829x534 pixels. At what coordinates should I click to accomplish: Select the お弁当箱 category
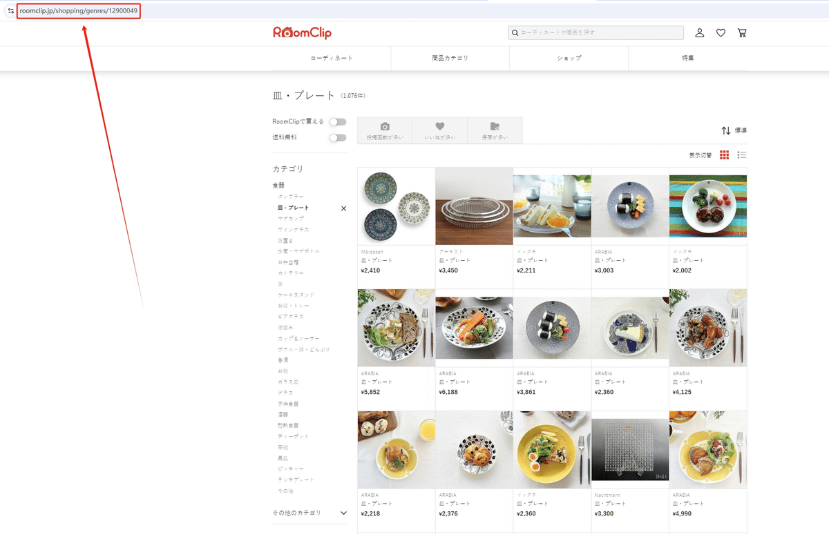288,262
